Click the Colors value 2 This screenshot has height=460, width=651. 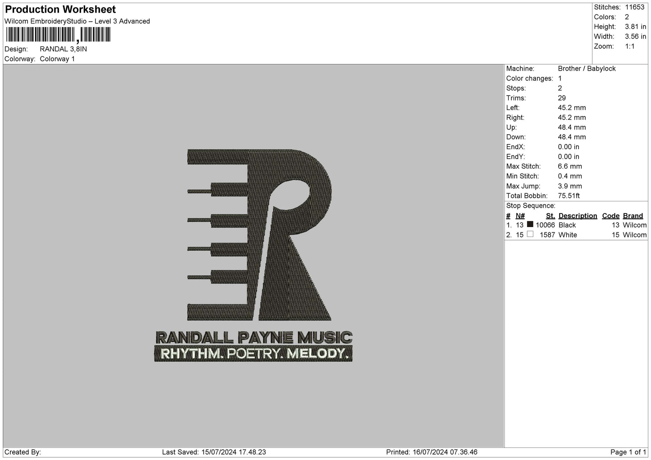[627, 17]
